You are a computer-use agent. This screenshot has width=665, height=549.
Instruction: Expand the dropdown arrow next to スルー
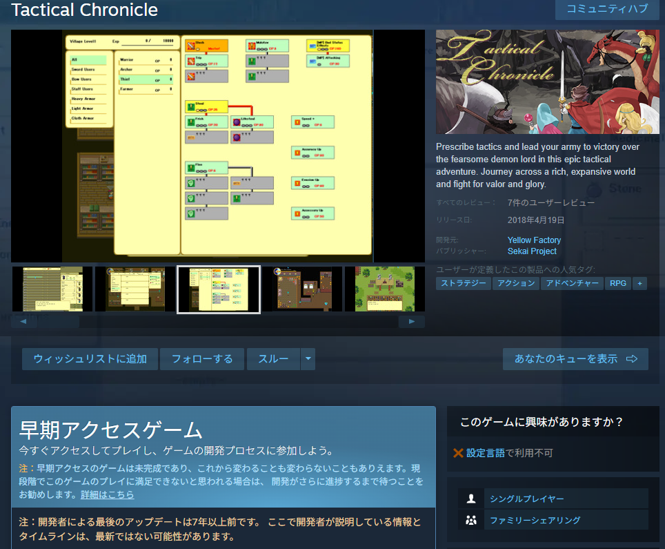point(308,359)
